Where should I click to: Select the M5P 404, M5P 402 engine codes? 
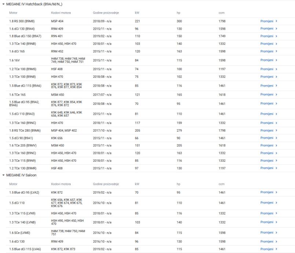[x=64, y=131]
